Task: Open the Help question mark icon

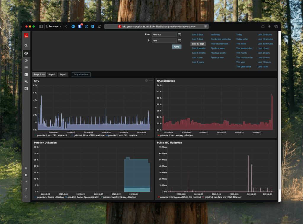Action: 26,182
